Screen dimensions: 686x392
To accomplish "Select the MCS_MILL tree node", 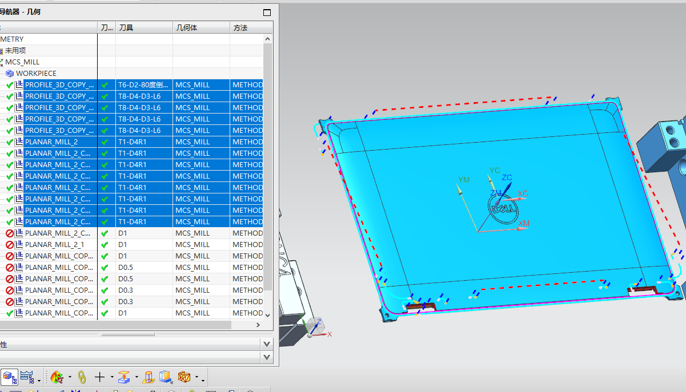I will (x=22, y=62).
